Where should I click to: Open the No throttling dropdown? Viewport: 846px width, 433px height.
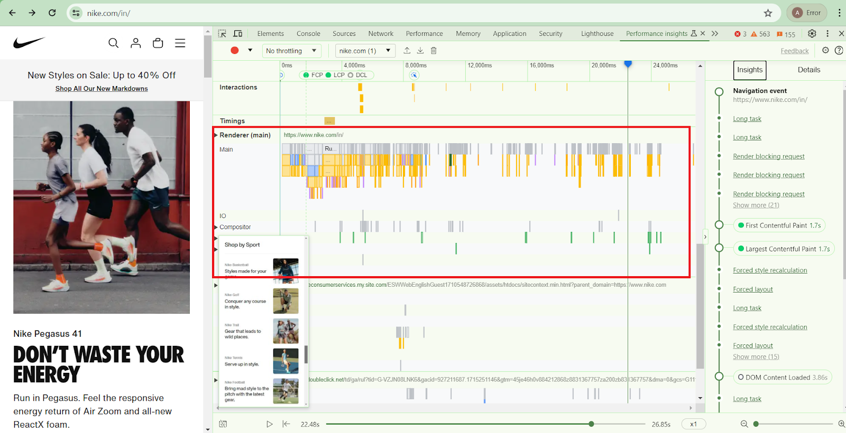tap(291, 51)
